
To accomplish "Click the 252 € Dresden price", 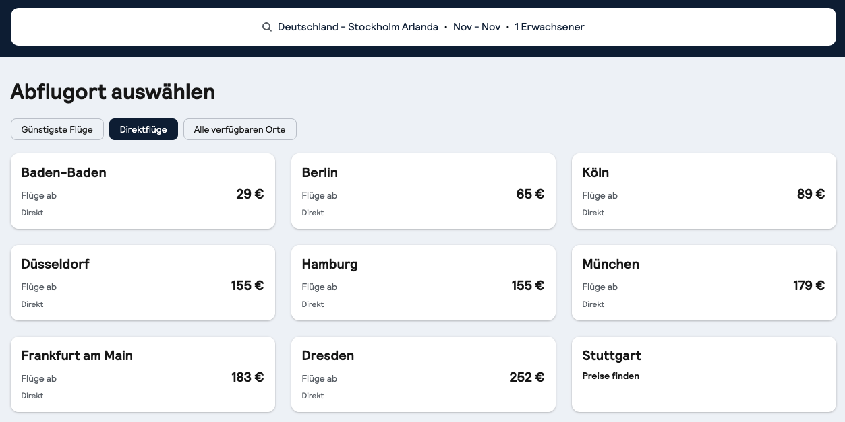I will click(x=527, y=378).
